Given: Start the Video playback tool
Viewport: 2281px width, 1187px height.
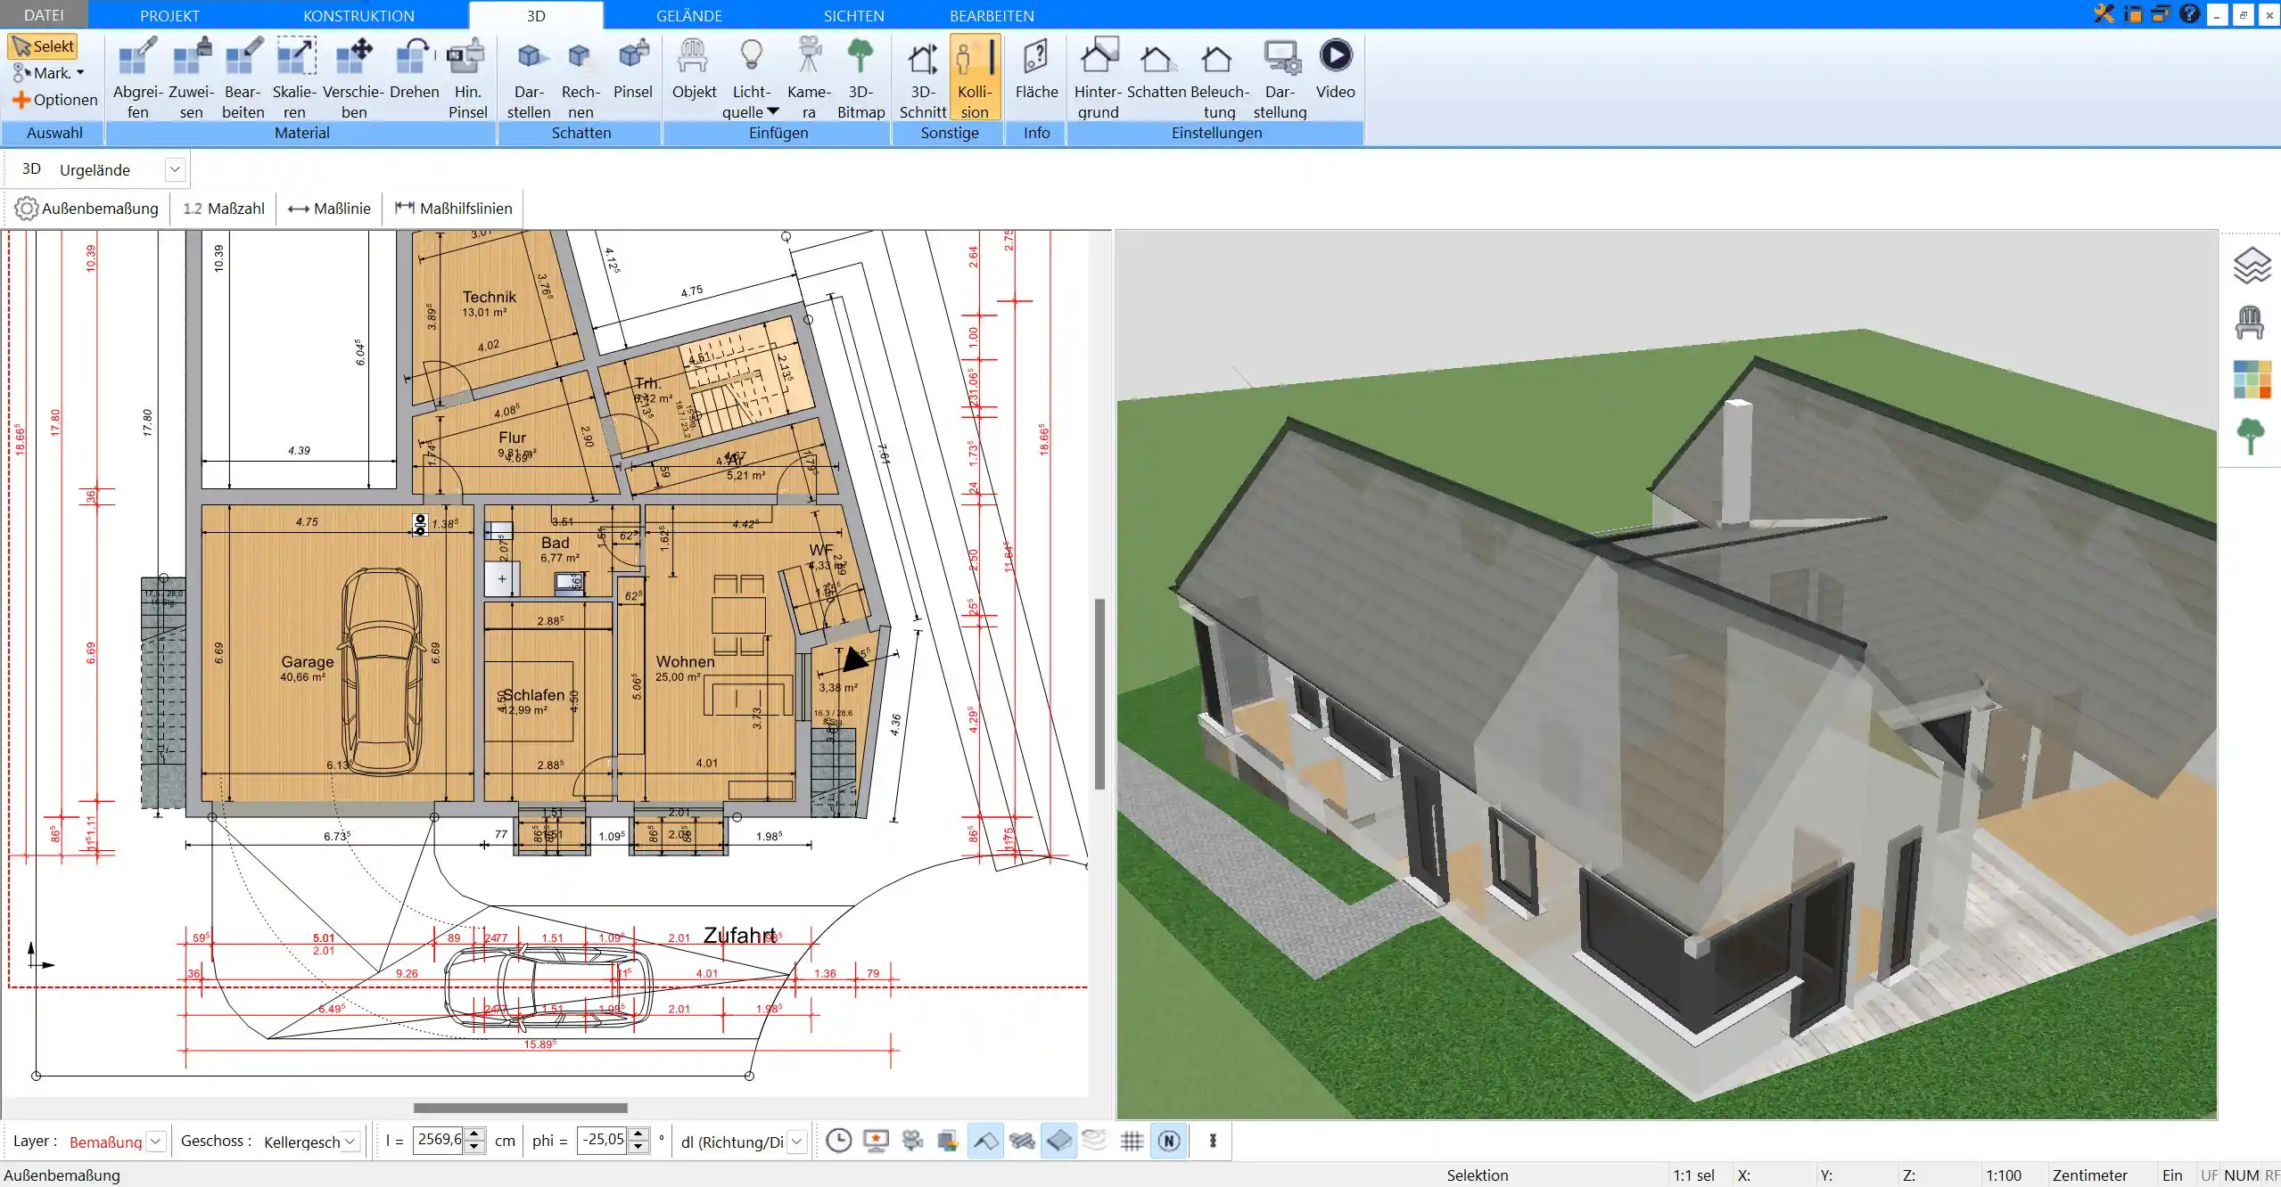Looking at the screenshot, I should [x=1335, y=70].
